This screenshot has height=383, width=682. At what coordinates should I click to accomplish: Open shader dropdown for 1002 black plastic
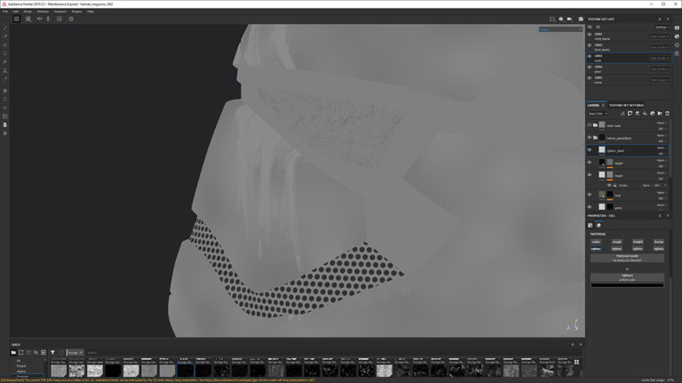coord(660,47)
